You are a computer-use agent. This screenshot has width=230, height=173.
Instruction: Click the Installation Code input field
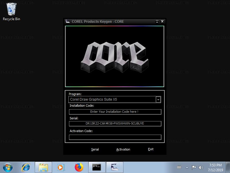point(115,112)
